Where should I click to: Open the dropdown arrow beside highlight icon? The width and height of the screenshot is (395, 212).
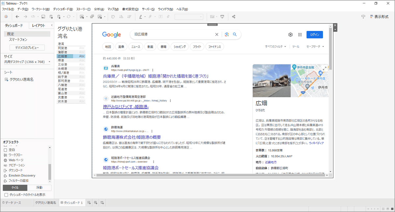[145, 17]
